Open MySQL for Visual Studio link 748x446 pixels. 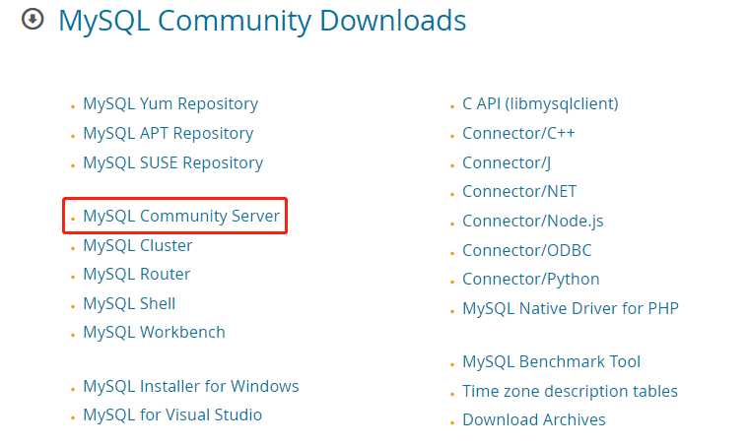172,414
